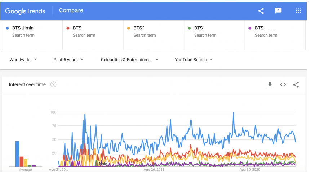The width and height of the screenshot is (310, 175).
Task: Open help for Interest over time
Action: pos(53,84)
